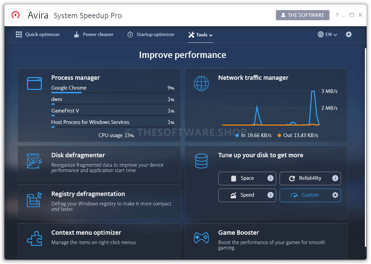This screenshot has width=371, height=264.
Task: Select the Google Chrome process row
Action: (113, 89)
